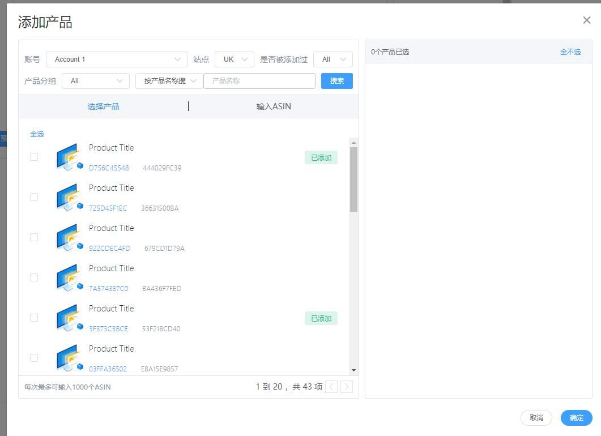The height and width of the screenshot is (436, 601).
Task: Tick the checkbox for product 3F373C3BCE
Action: pos(34,318)
